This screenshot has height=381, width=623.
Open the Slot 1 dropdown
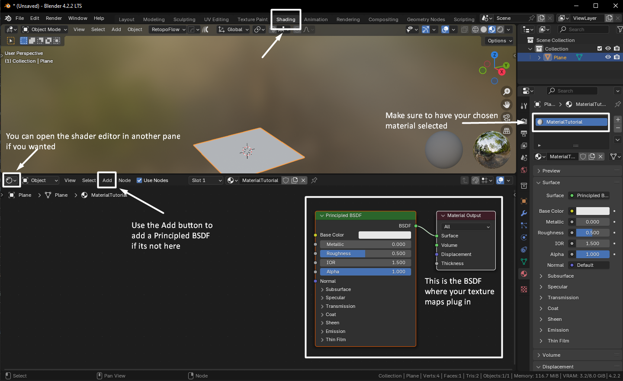pos(206,180)
